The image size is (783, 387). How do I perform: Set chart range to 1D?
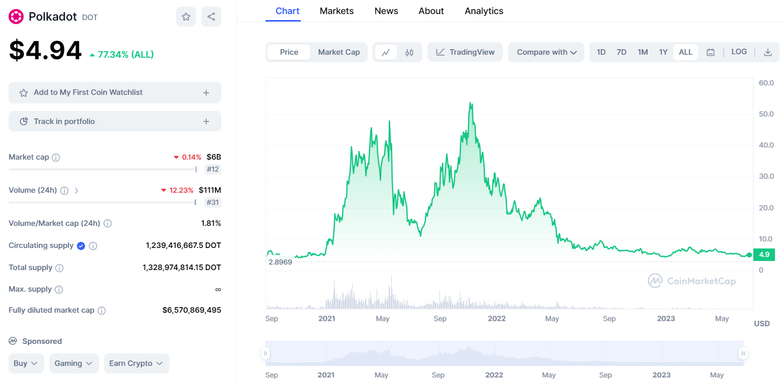[x=601, y=52]
